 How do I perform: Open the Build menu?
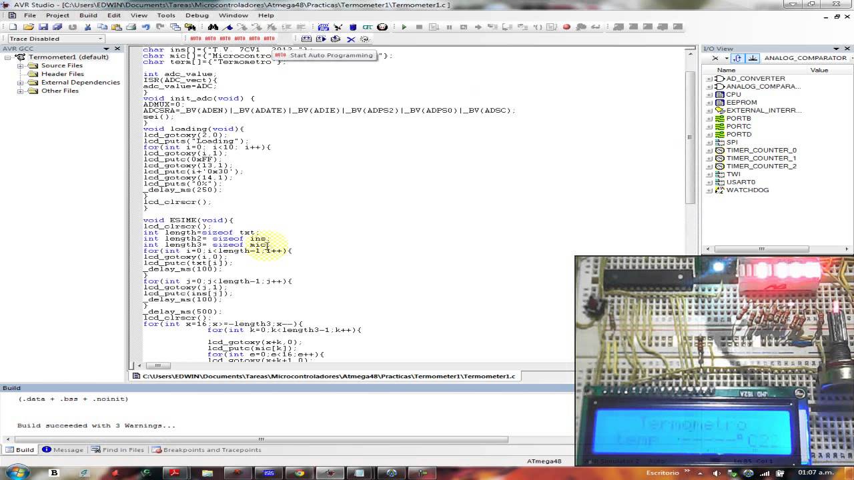88,15
